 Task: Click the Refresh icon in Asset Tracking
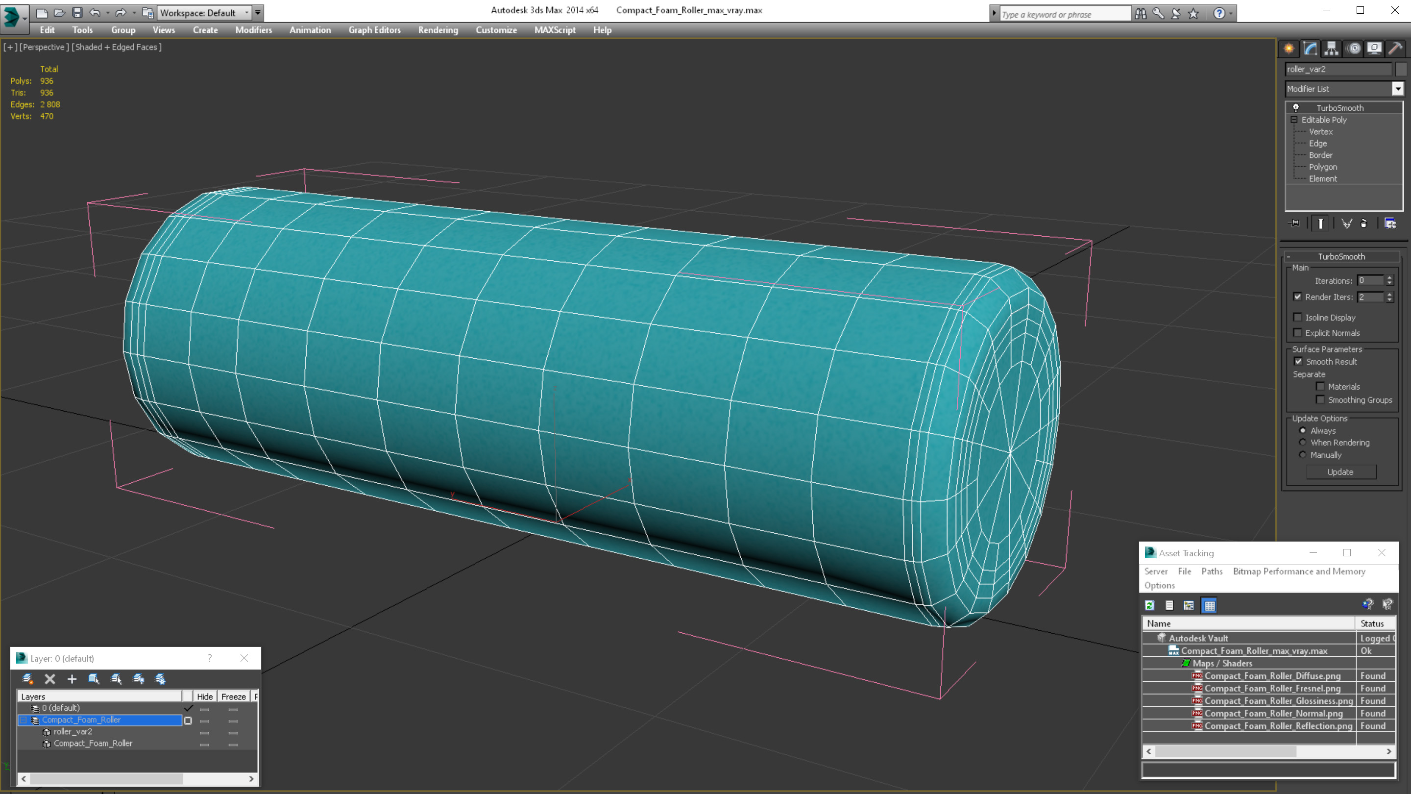(1150, 605)
